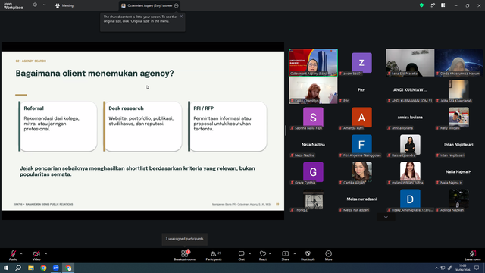The image size is (485, 273).
Task: Open File Explorer from taskbar
Action: coord(31,268)
